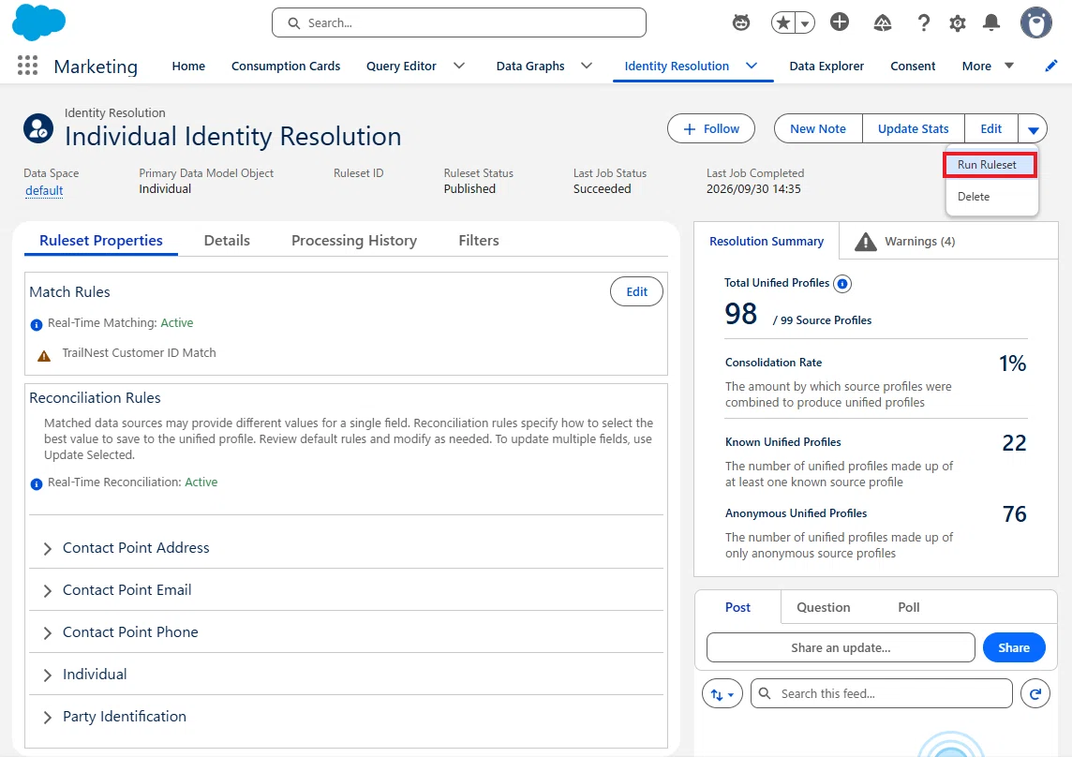Open the Notifications bell
The image size is (1072, 757).
pos(991,22)
